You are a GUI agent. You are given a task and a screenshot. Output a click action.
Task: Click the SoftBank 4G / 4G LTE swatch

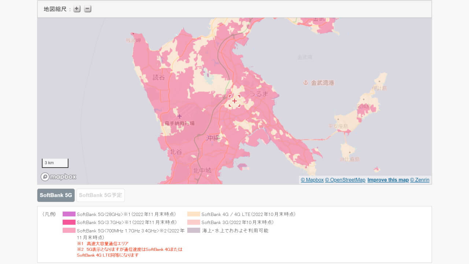click(193, 214)
